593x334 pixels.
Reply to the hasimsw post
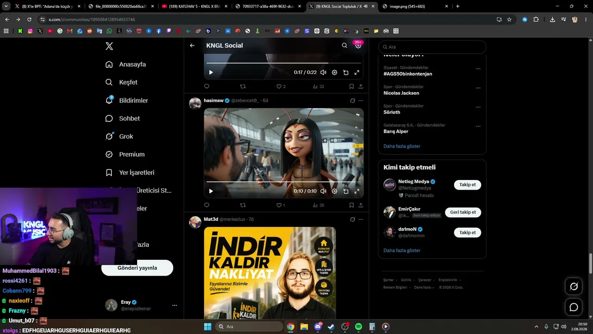click(207, 205)
